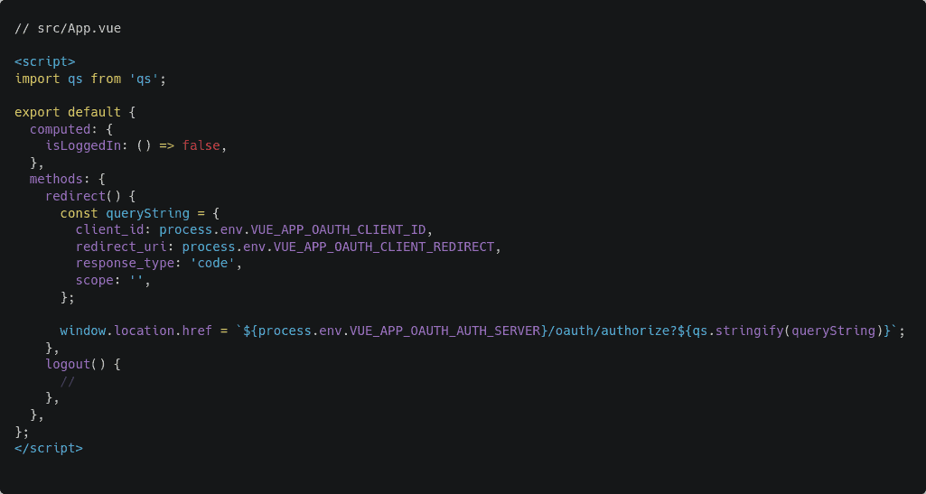
Task: Select the 'computed' property name
Action: coord(61,129)
